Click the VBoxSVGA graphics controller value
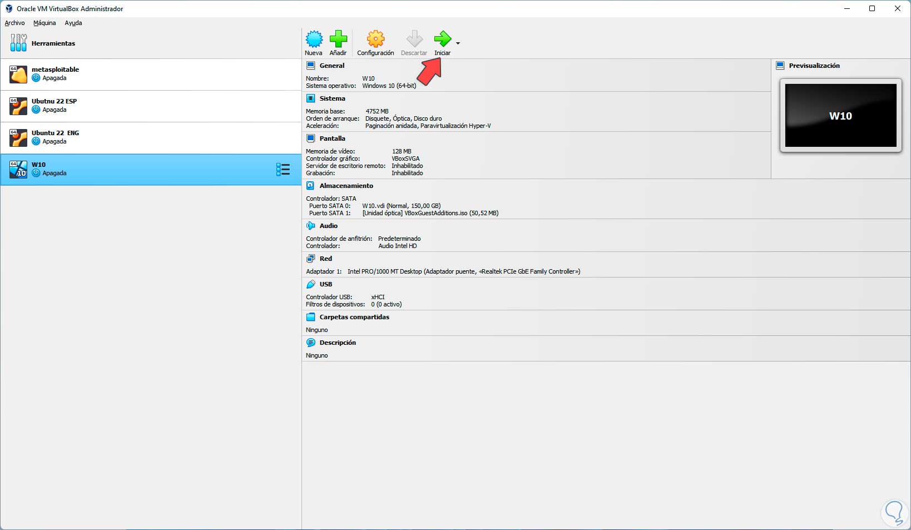 pos(405,158)
